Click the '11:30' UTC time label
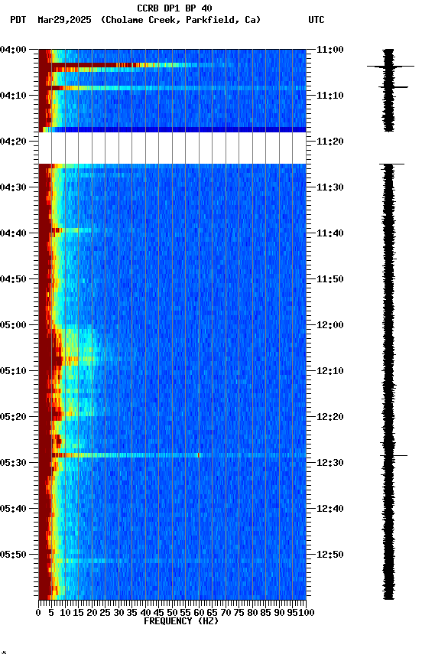422x661 pixels. coord(330,187)
